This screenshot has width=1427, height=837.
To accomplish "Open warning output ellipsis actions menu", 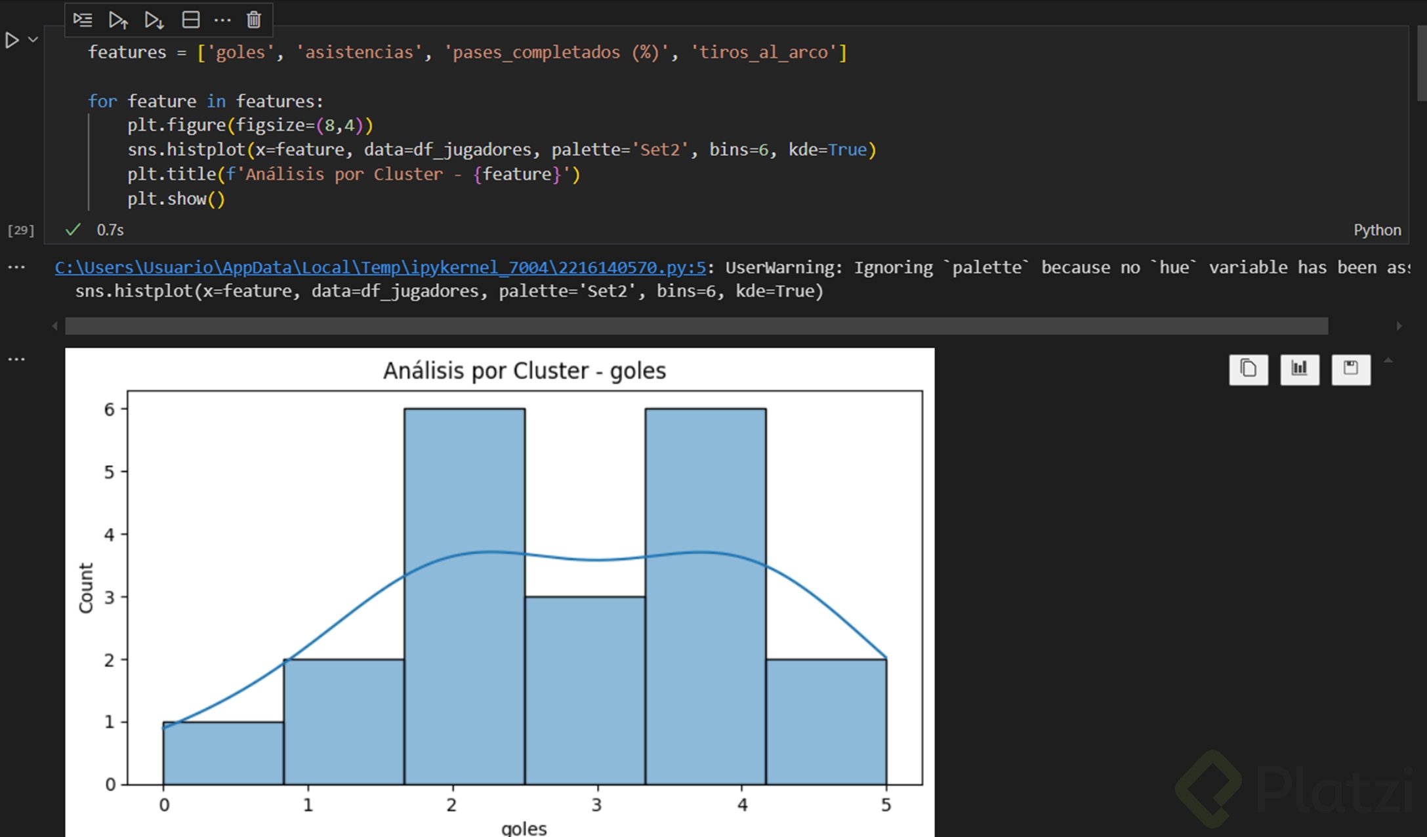I will [x=16, y=267].
